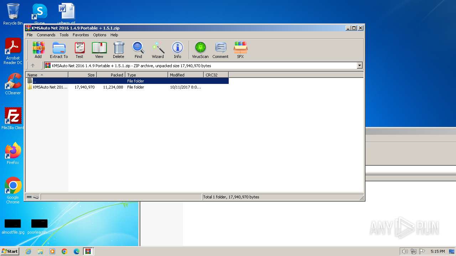
Task: Launch the Wizard tool
Action: click(x=158, y=50)
